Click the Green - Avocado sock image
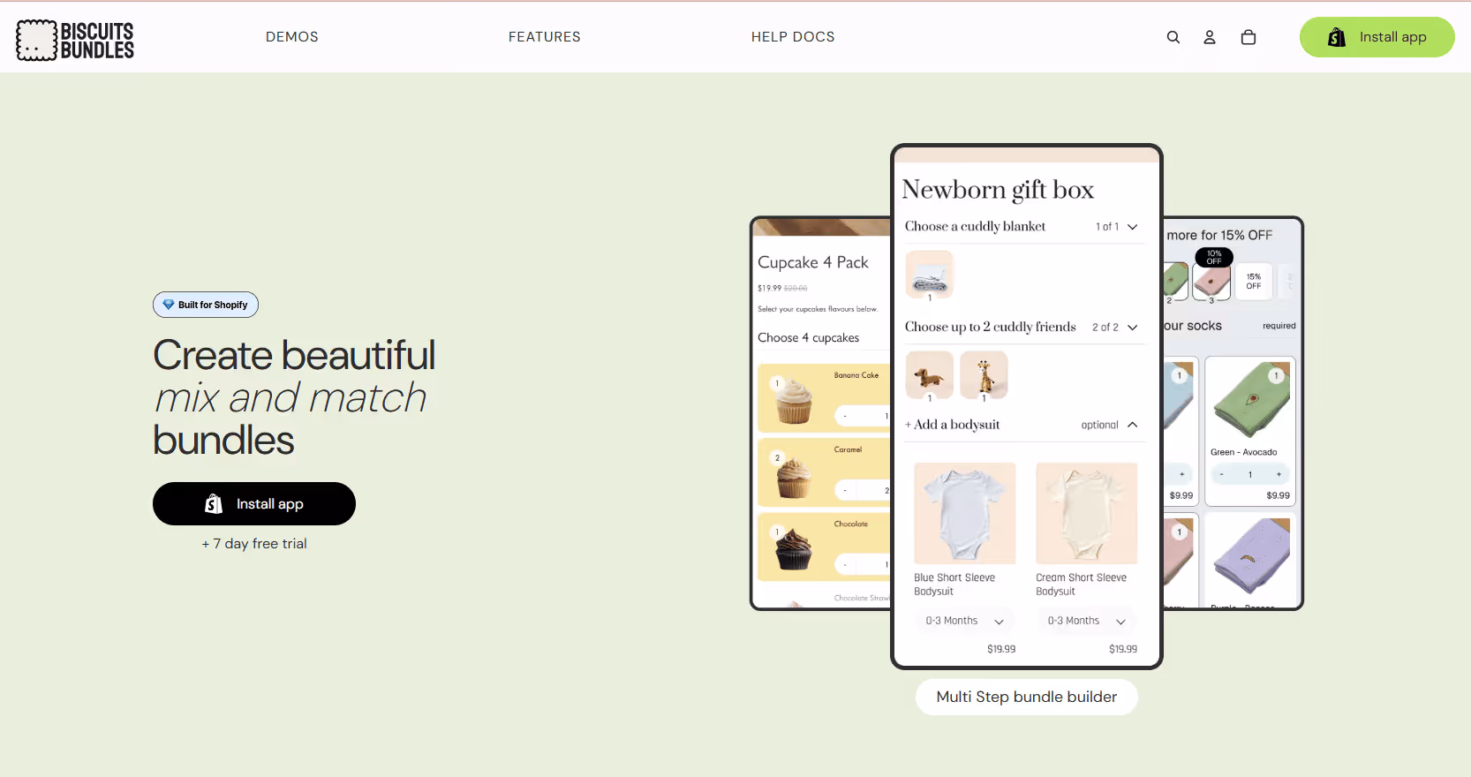Screen dimensions: 1471x777 tap(1250, 400)
